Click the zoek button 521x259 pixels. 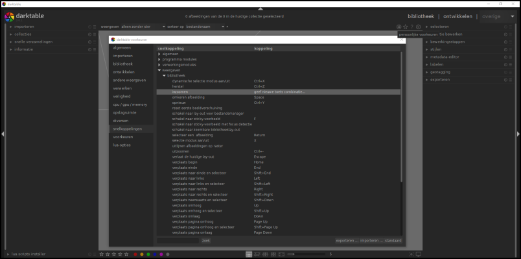(206, 241)
